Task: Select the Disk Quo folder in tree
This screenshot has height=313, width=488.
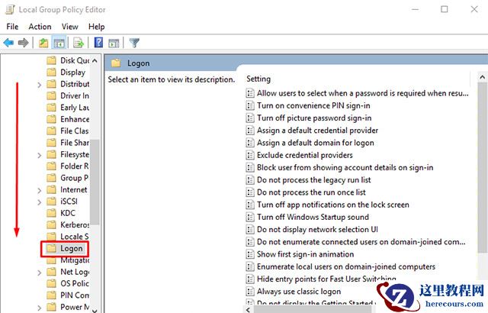Action: (x=68, y=60)
